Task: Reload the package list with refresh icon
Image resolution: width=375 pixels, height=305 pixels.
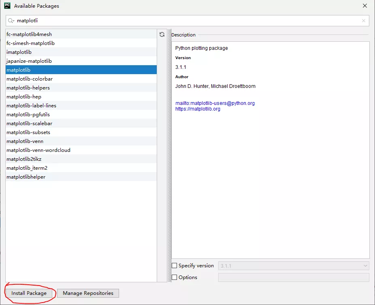Action: pyautogui.click(x=162, y=34)
